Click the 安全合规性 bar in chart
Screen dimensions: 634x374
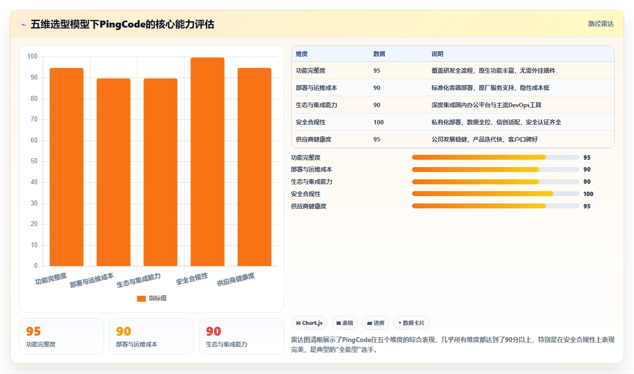[207, 162]
